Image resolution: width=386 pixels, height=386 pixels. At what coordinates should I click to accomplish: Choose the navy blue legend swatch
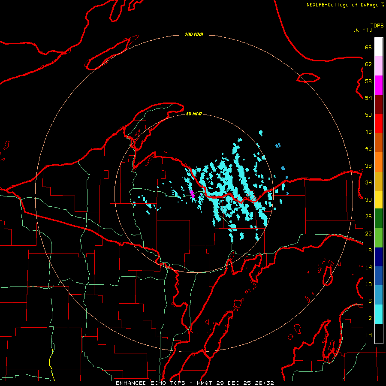(379, 257)
